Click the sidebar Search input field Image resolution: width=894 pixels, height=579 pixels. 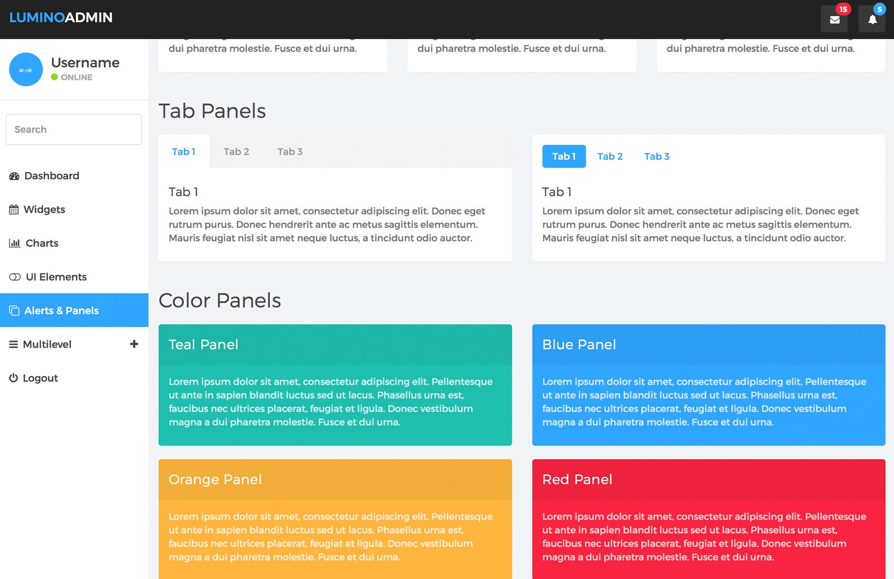click(x=74, y=130)
